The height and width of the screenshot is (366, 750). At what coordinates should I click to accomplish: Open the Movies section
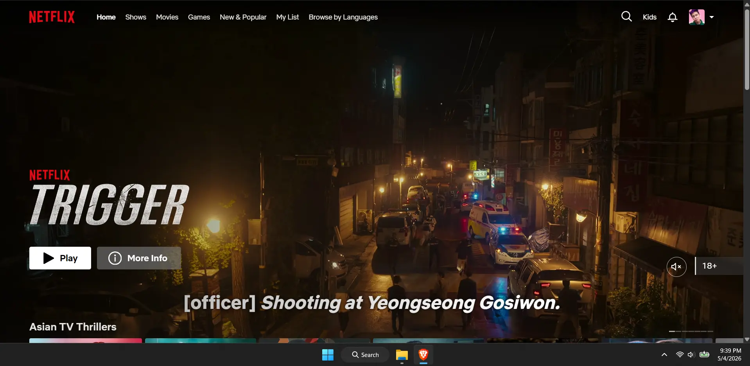[x=167, y=17]
